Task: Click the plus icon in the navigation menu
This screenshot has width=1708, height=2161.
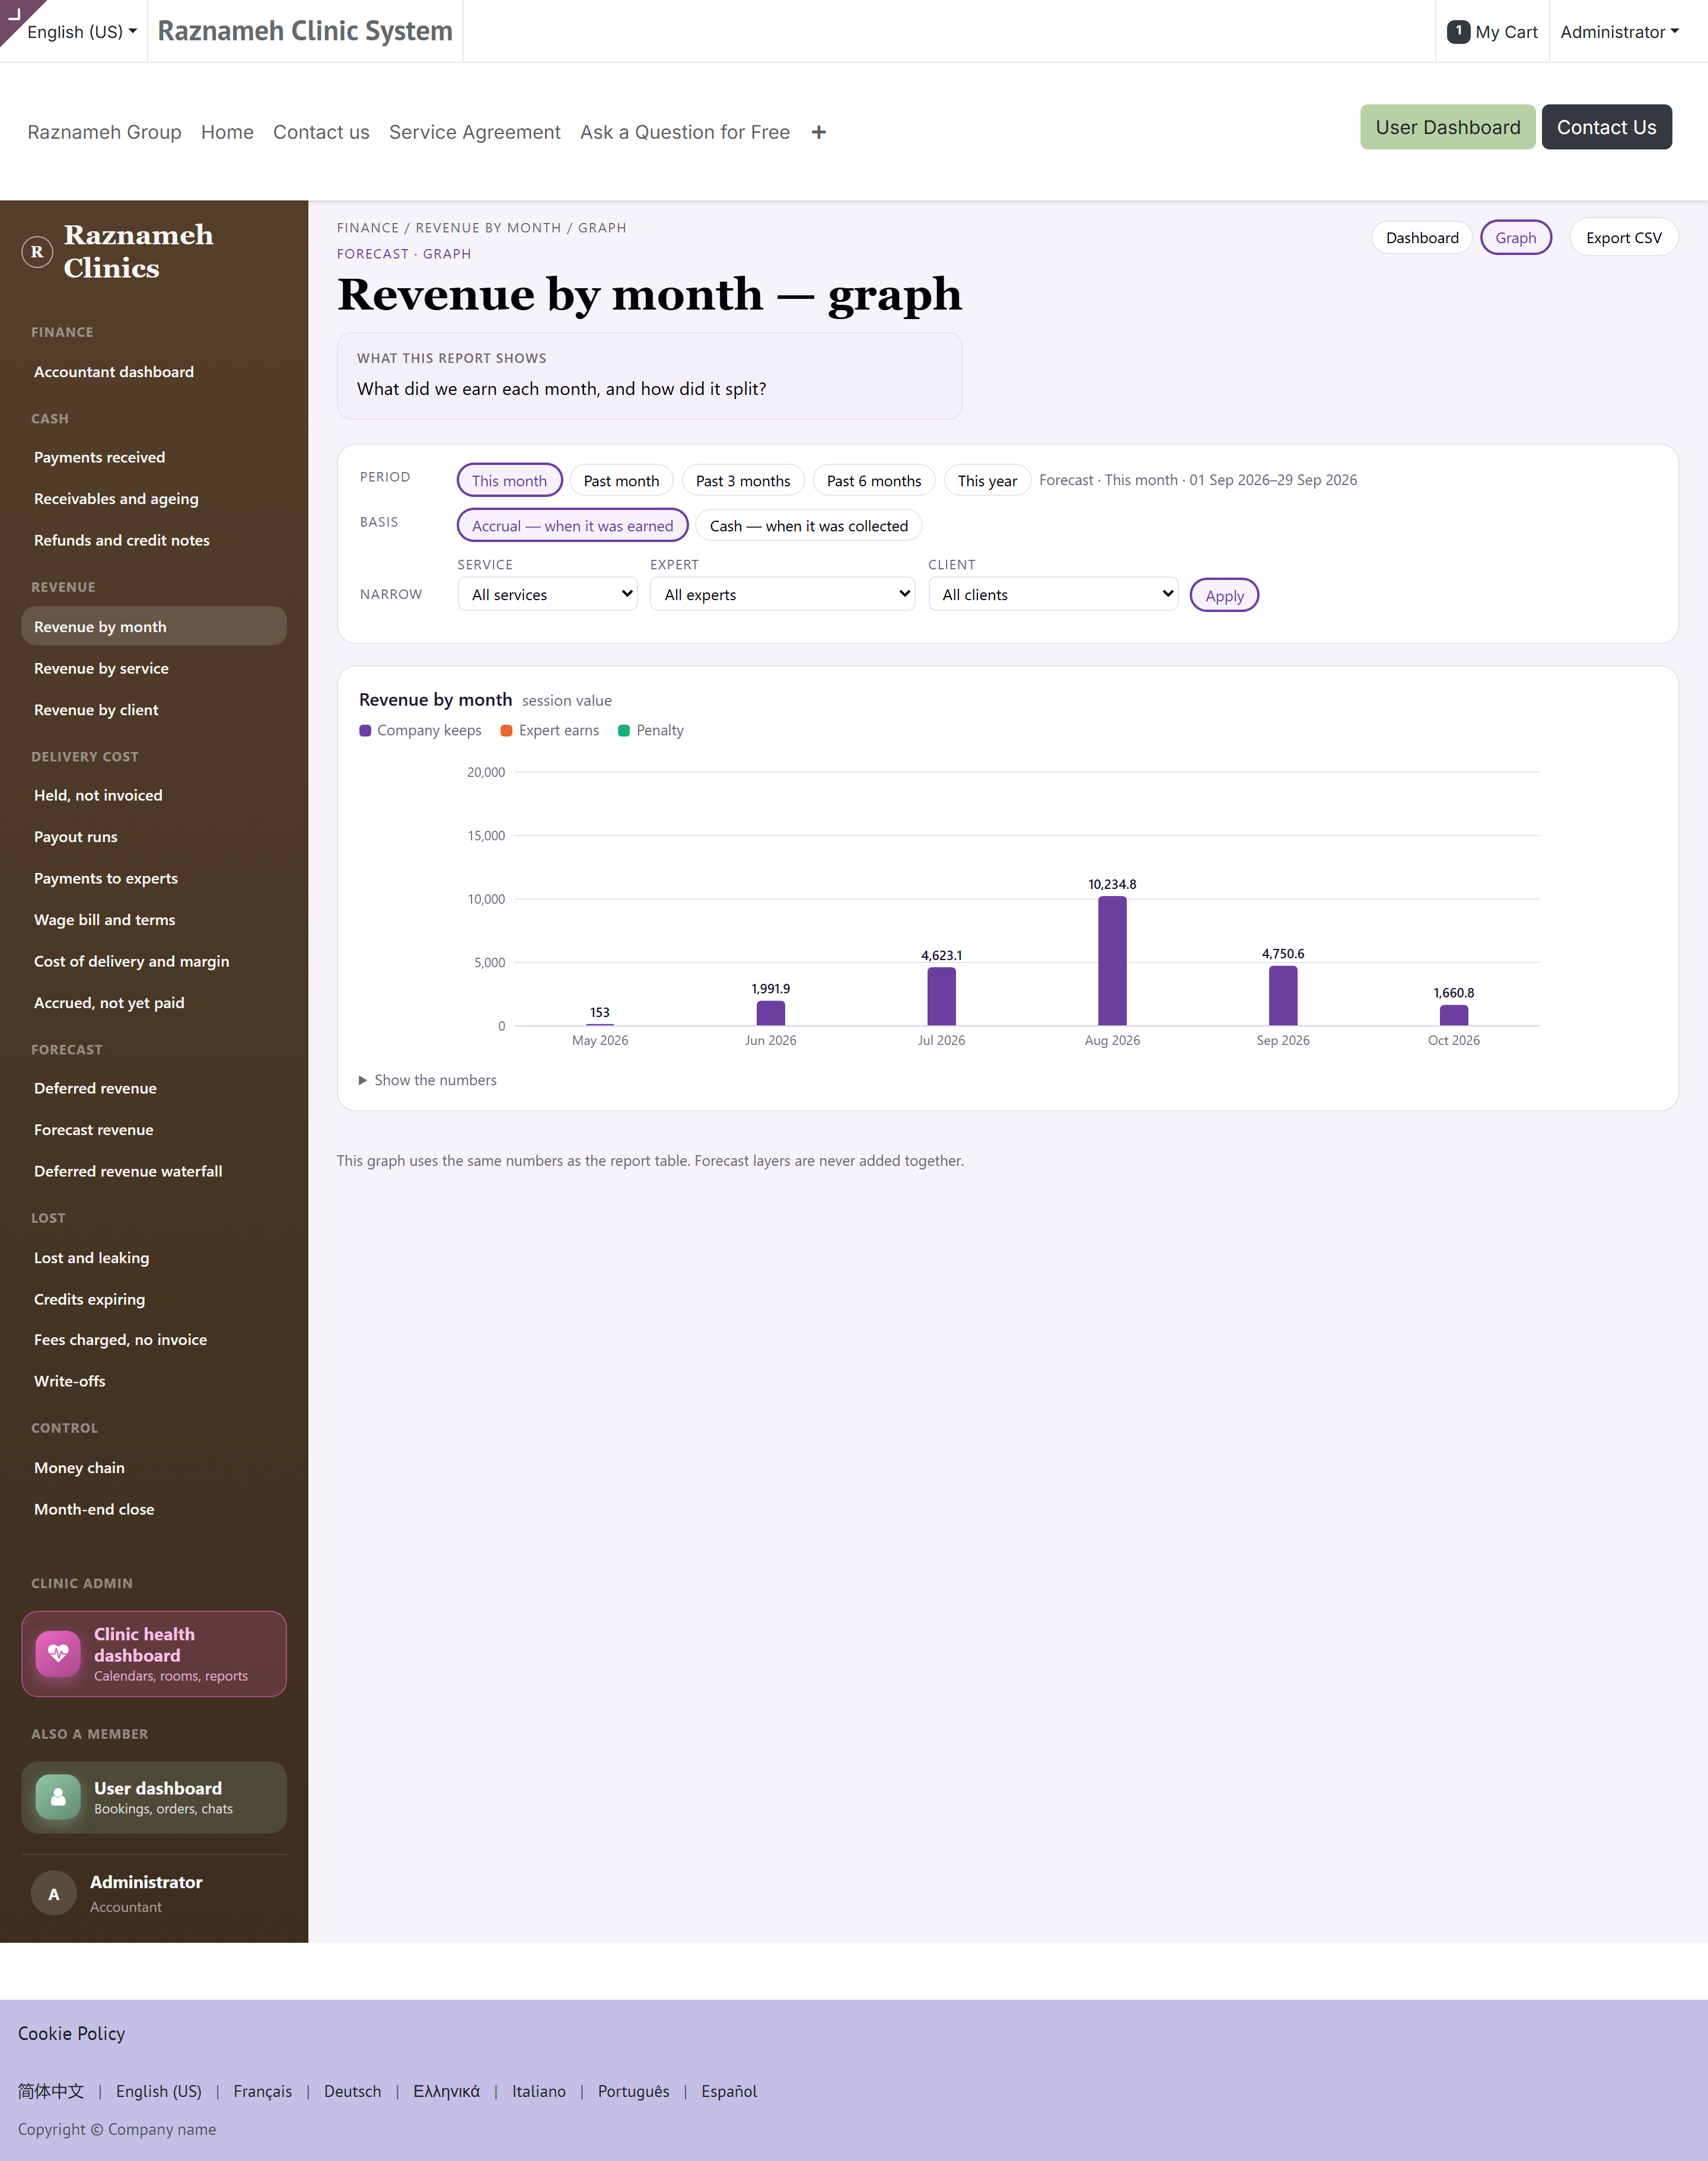Action: click(819, 132)
